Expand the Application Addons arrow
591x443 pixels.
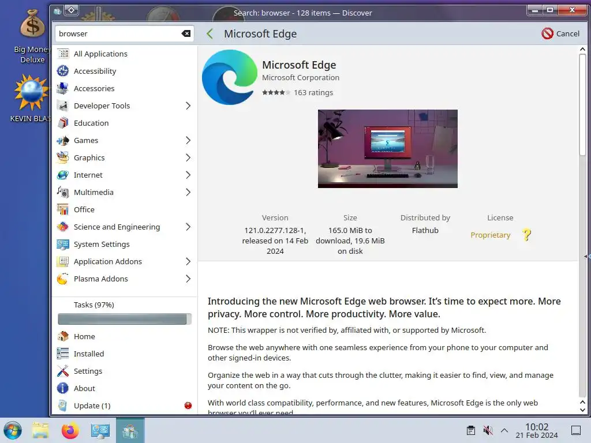coord(188,262)
